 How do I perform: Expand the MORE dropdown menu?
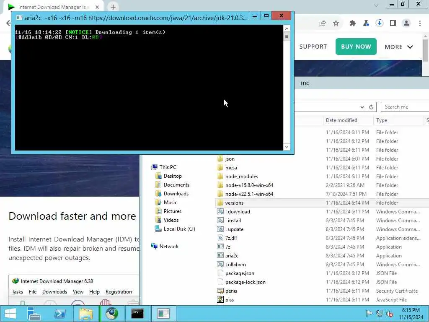[399, 47]
